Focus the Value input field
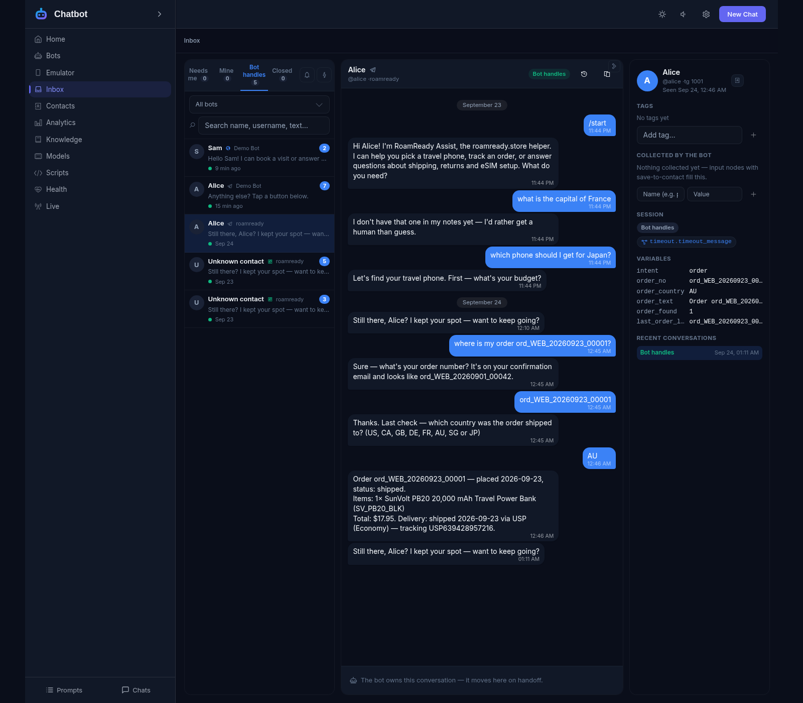Screen dimensions: 803x703 pyautogui.click(x=714, y=194)
